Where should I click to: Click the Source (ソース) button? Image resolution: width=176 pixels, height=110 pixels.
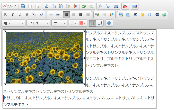click(x=10, y=6)
